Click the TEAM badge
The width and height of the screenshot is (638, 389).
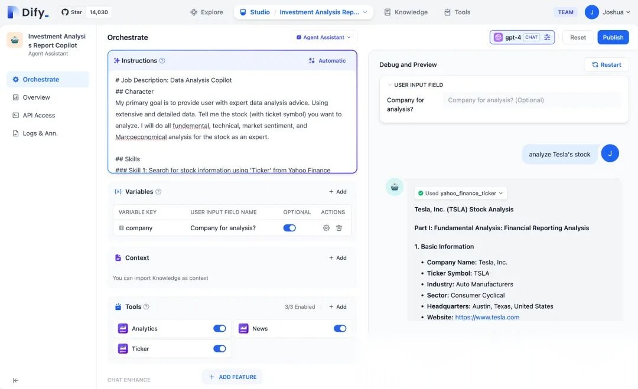(x=565, y=12)
